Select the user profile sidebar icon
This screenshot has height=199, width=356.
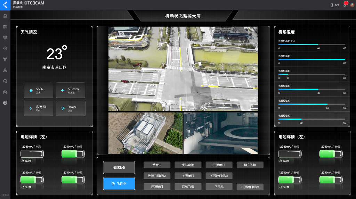(x=5, y=70)
